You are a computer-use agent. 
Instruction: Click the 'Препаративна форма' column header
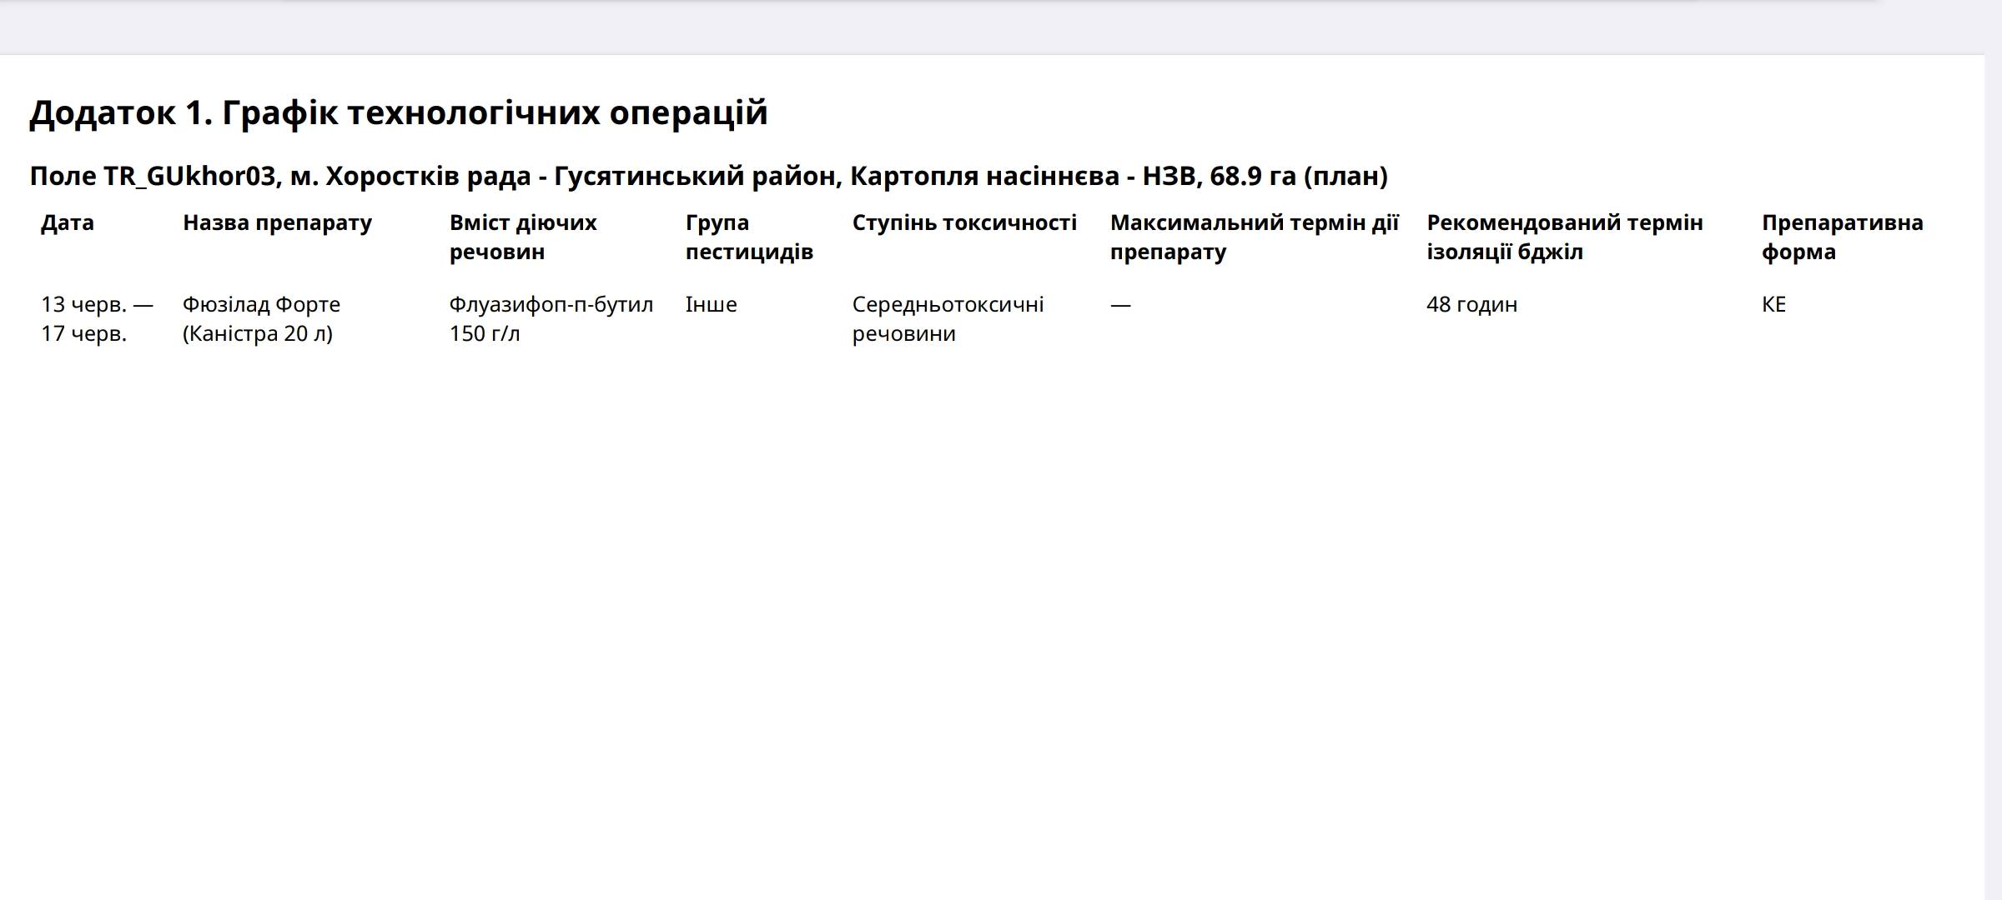pos(1842,237)
